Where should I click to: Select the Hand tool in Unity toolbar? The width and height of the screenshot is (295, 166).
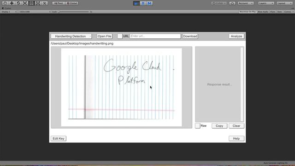pos(5,3)
